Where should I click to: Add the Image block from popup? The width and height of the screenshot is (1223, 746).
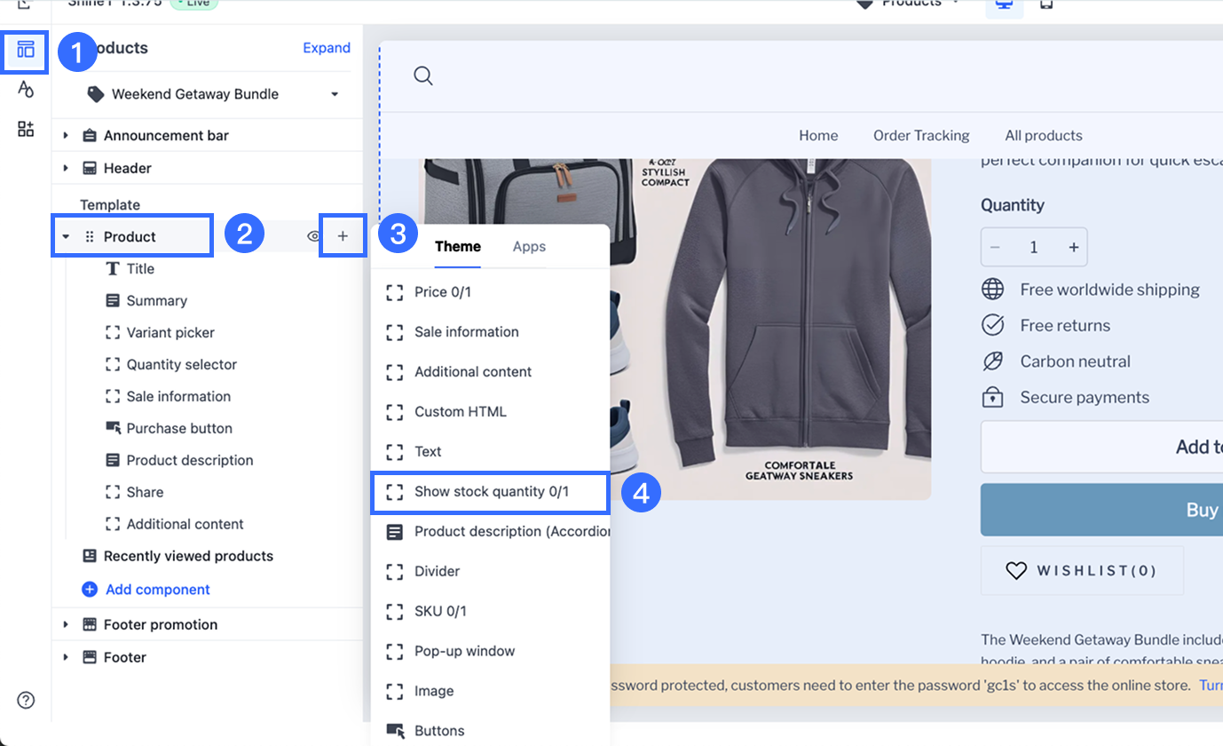(x=490, y=692)
